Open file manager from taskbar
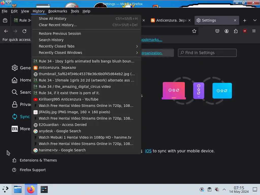Screen dimensions: 260x195 click(18, 189)
